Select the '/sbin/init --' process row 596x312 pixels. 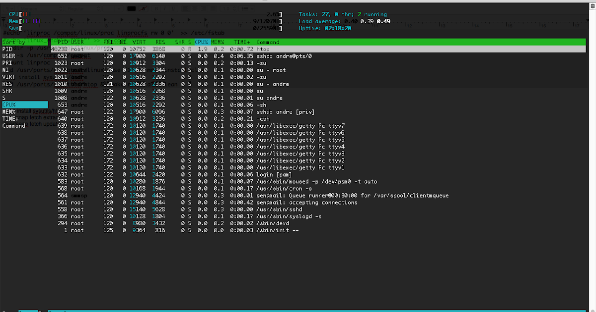[x=318, y=230]
